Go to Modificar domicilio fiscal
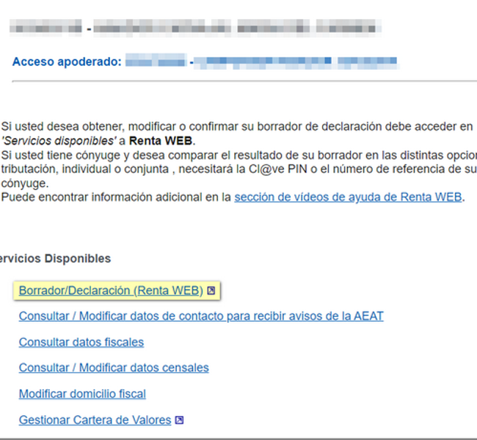This screenshot has width=477, height=440. point(82,394)
